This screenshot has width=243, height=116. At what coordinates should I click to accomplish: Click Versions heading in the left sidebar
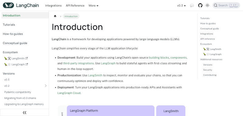(x=9, y=73)
